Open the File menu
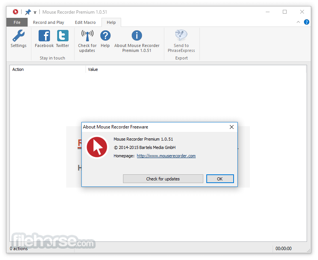The image size is (318, 260). 17,22
